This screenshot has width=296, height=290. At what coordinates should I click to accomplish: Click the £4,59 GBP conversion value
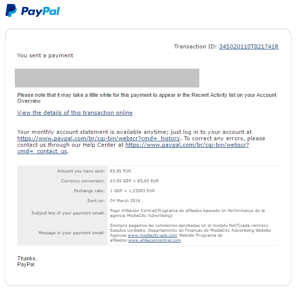[121, 181]
